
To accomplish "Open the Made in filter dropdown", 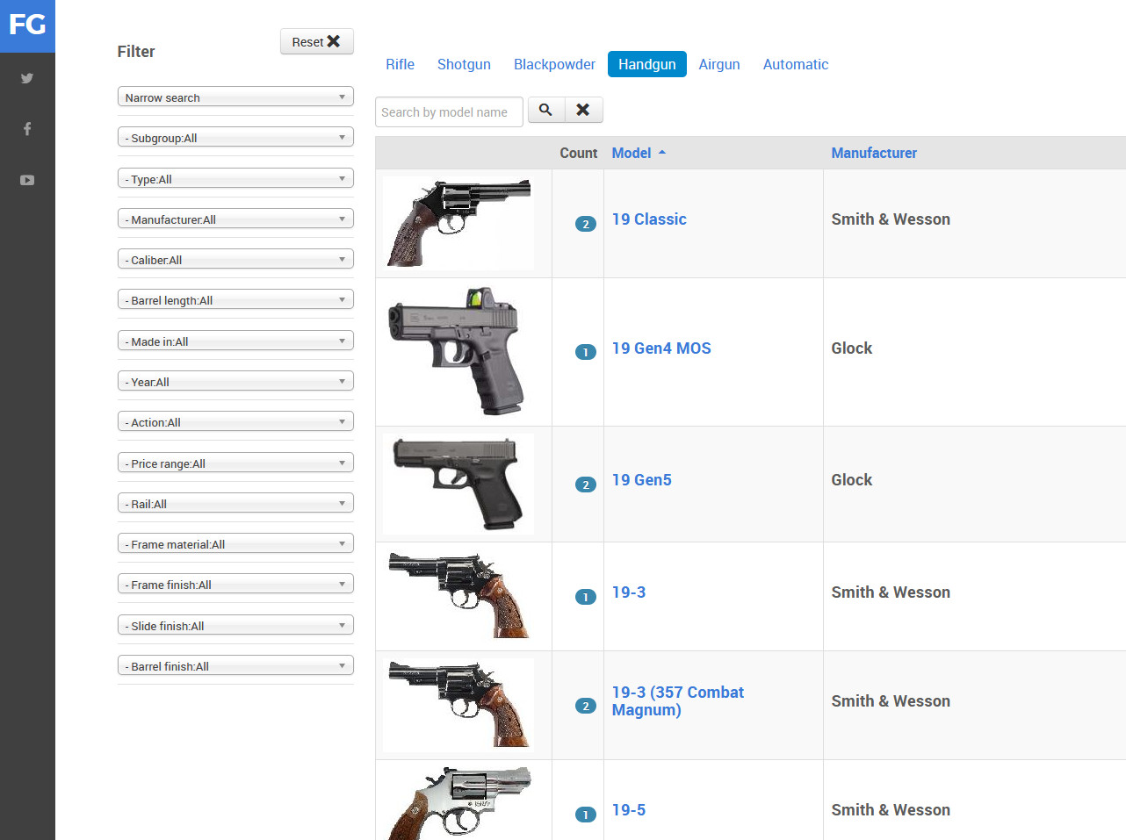I will (235, 341).
